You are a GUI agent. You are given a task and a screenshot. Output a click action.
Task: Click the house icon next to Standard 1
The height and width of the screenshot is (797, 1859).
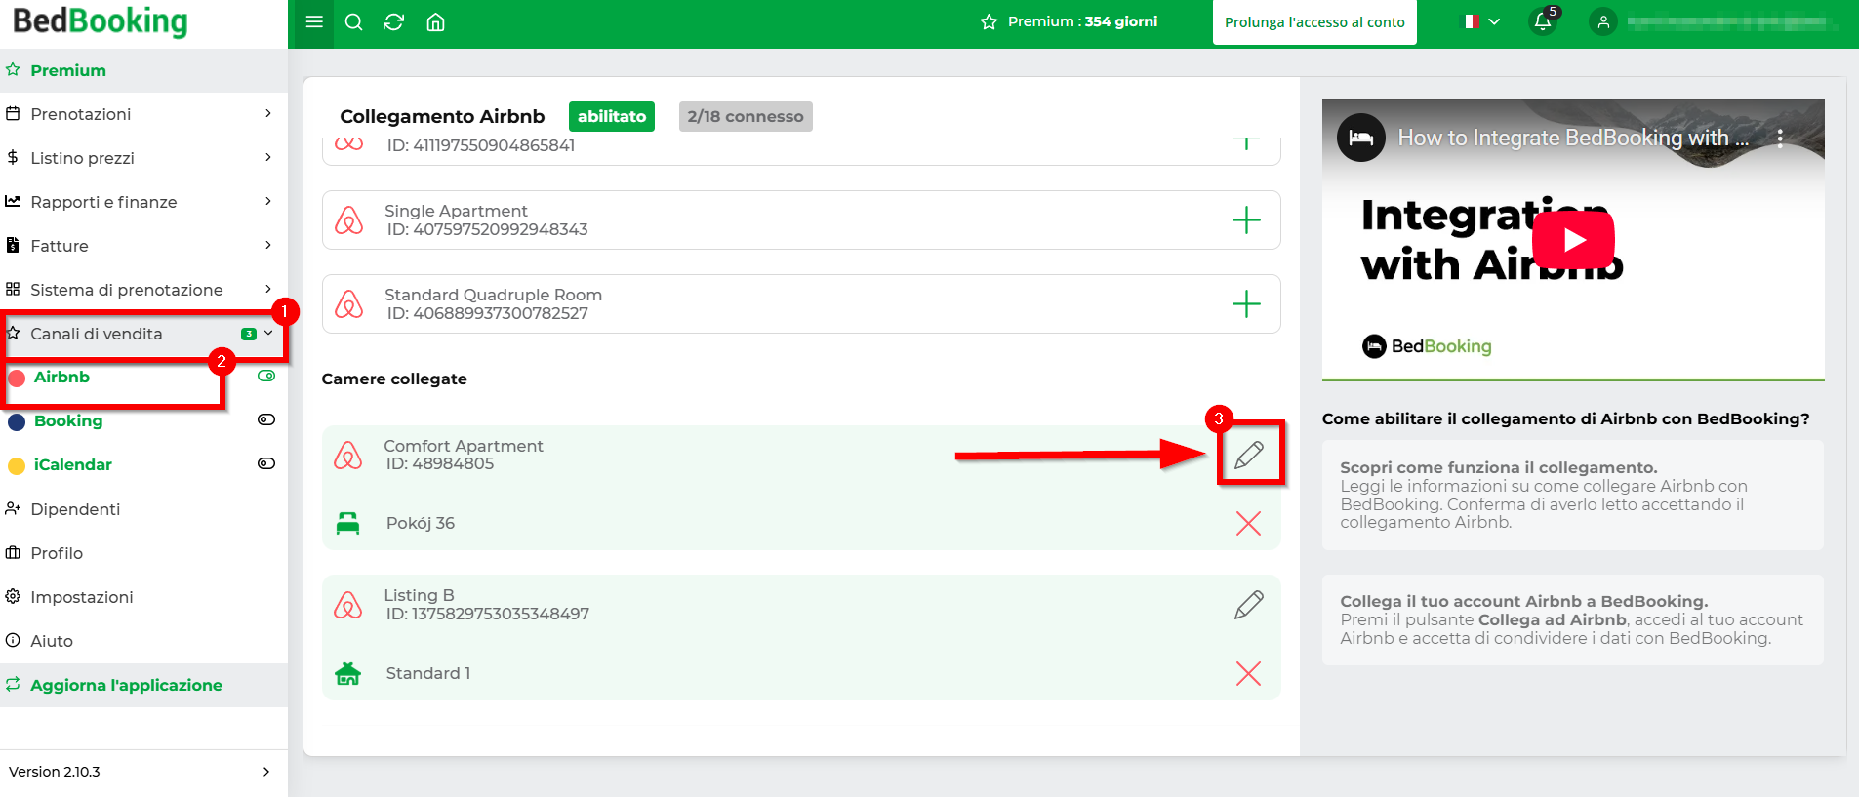click(x=347, y=673)
